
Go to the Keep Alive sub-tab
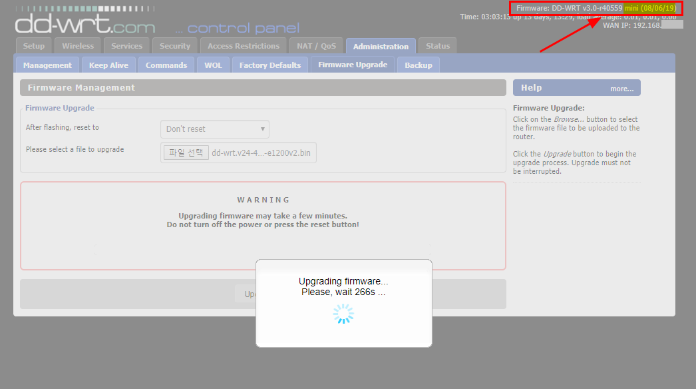(x=108, y=65)
